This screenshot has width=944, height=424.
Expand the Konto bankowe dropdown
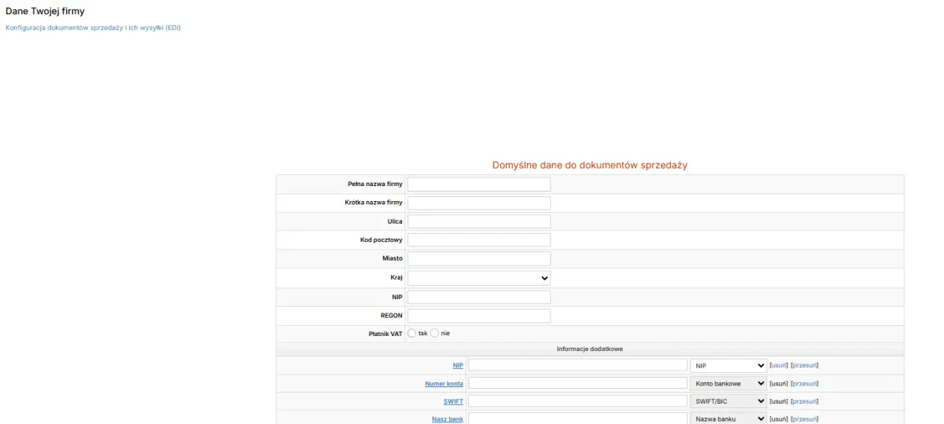click(x=728, y=383)
